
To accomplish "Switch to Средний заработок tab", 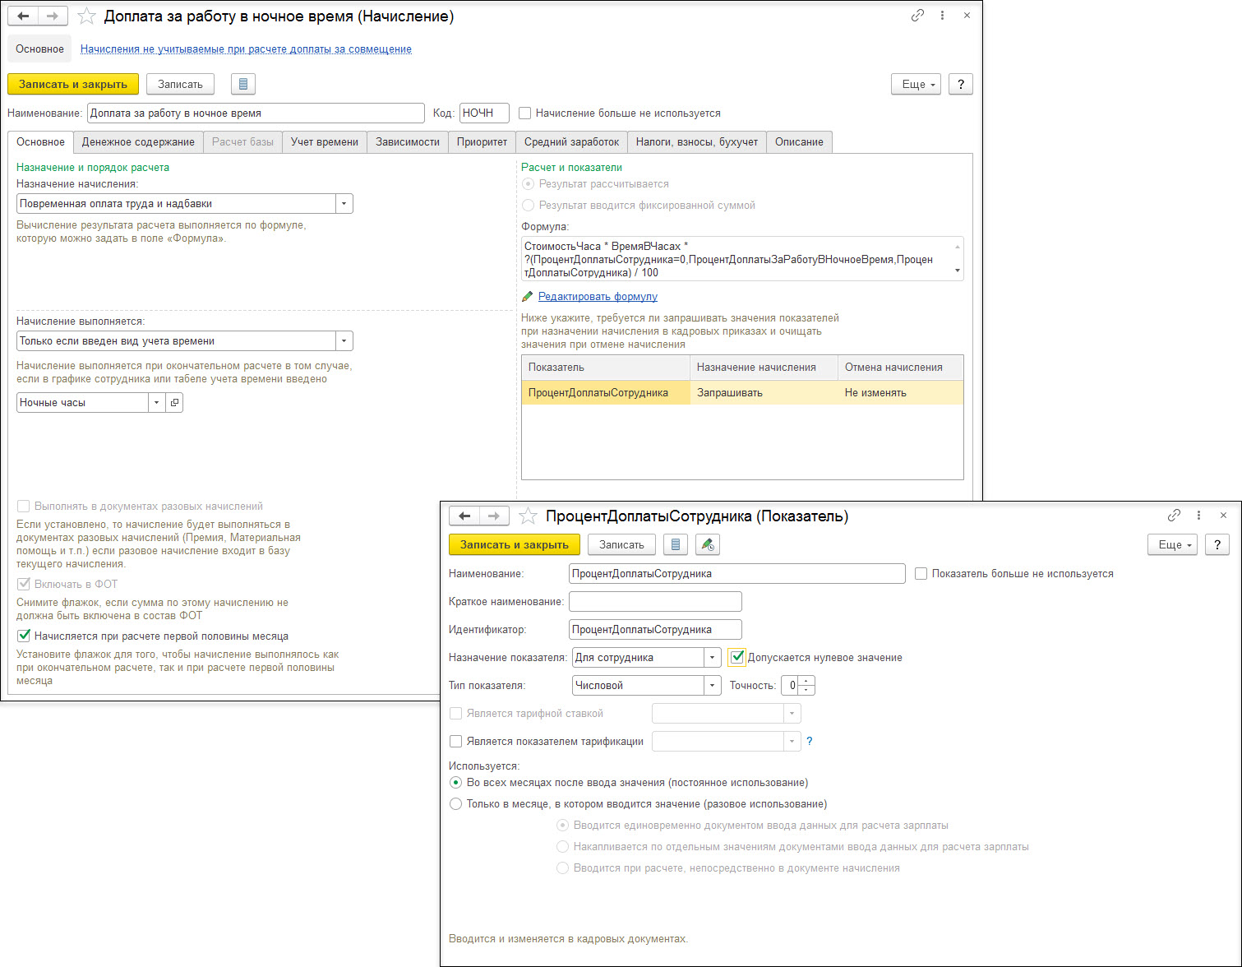I will [x=572, y=141].
